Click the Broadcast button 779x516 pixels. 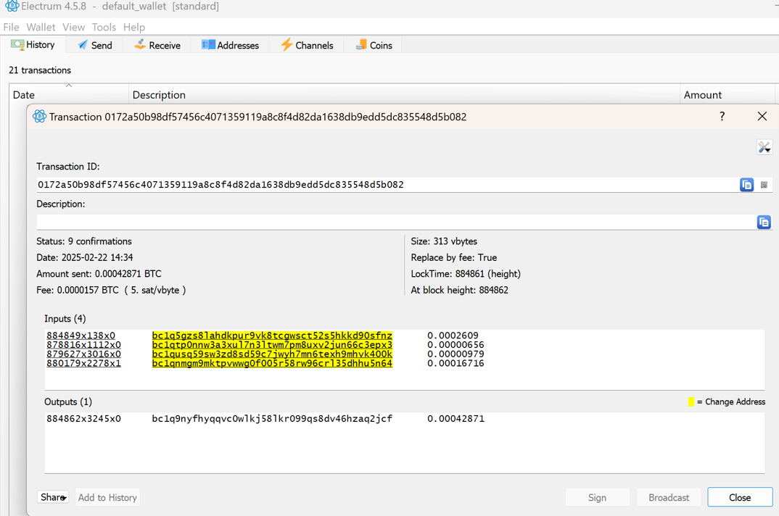click(x=669, y=497)
